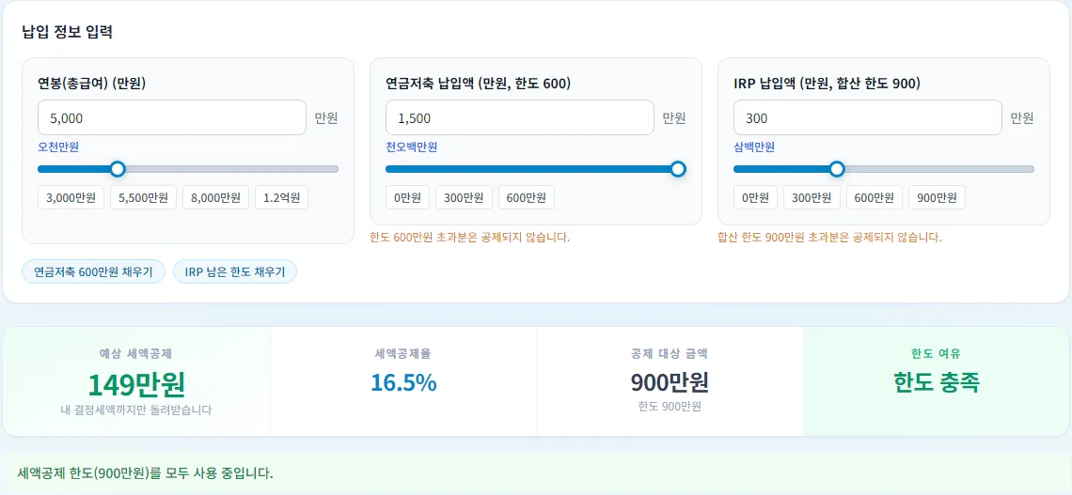Click the IRP 남은 한도 채우기 button
Viewport: 1072px width, 495px height.
[x=235, y=271]
